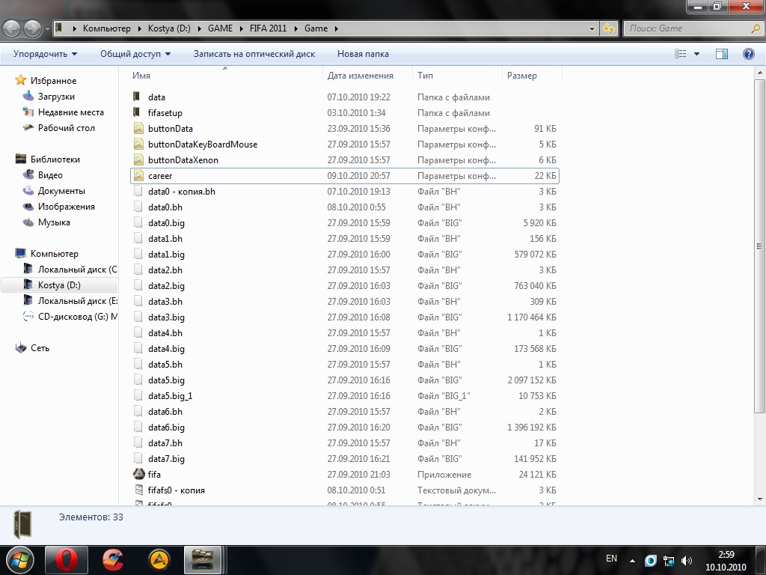Sort by Дата изменения column header
The height and width of the screenshot is (575, 766).
[x=367, y=76]
